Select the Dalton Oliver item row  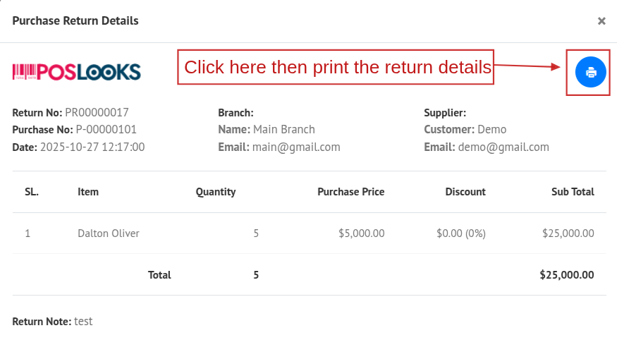(109, 233)
